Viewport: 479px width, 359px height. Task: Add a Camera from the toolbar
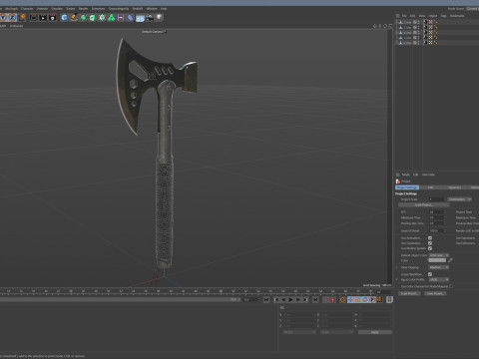150,17
